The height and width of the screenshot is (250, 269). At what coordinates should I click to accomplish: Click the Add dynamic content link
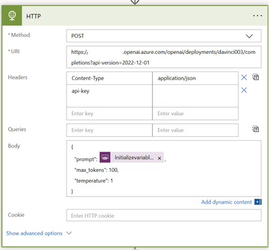pos(227,202)
